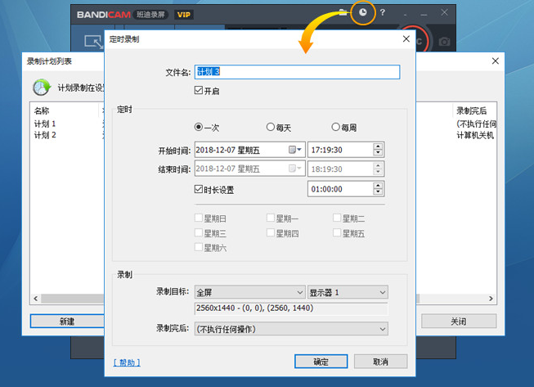Click the resolution 2560x1440 text field
The height and width of the screenshot is (387, 534).
(291, 308)
